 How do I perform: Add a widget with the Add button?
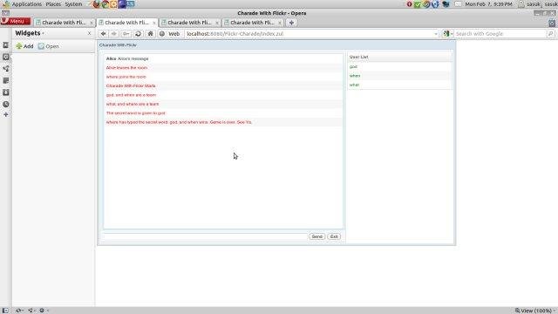pyautogui.click(x=24, y=46)
